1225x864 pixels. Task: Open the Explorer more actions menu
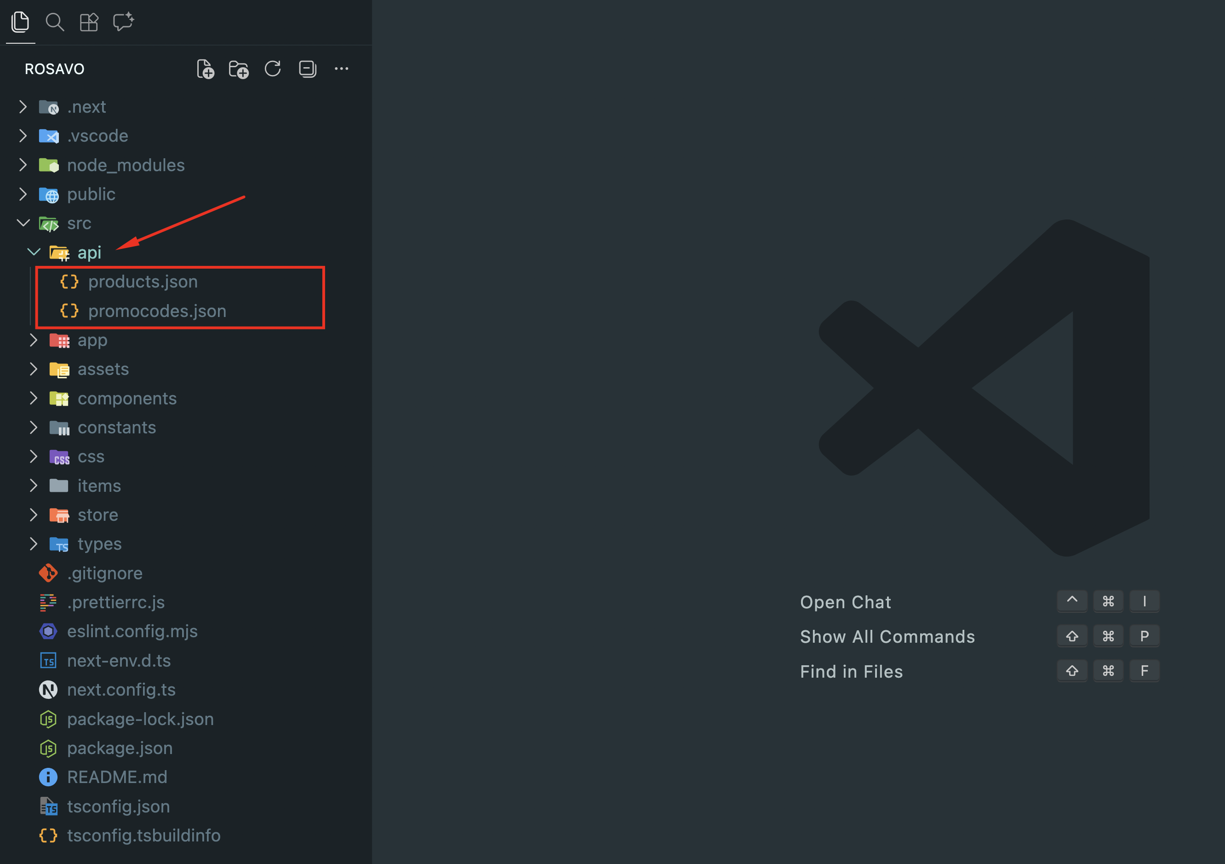[342, 69]
